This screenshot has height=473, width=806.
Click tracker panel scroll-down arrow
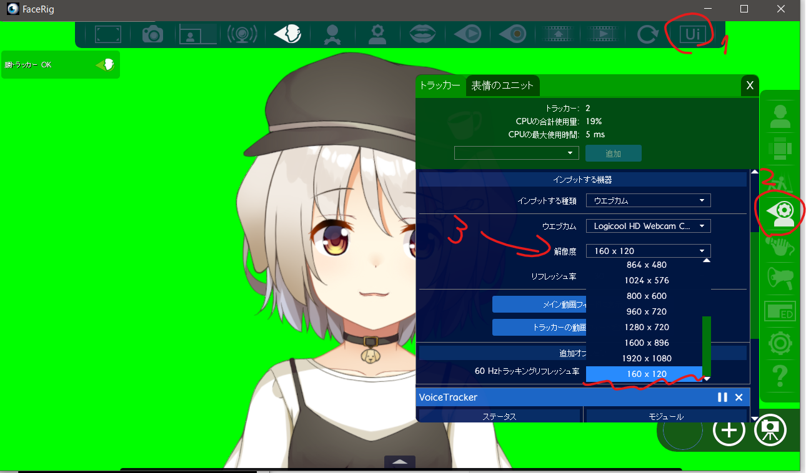tap(754, 419)
